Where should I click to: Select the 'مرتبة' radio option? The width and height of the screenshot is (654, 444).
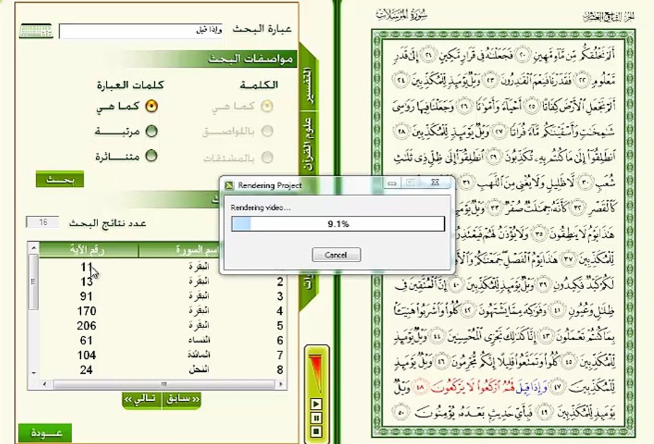[151, 131]
